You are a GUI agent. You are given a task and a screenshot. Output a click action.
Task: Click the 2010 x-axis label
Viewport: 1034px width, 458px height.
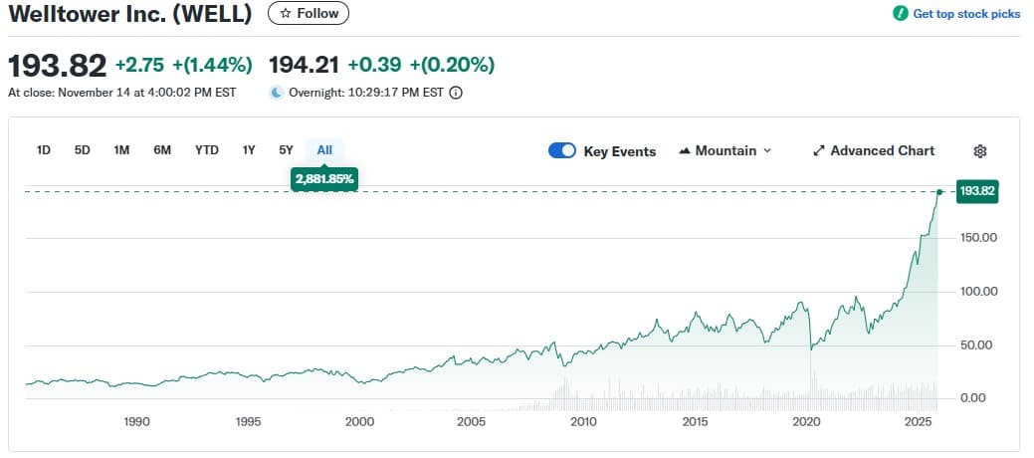pos(582,422)
